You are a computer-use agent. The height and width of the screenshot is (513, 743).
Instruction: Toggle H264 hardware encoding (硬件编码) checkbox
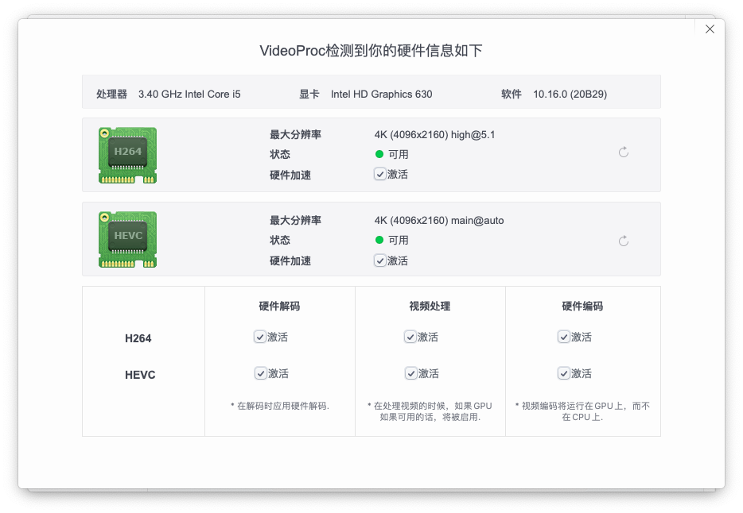tap(563, 337)
